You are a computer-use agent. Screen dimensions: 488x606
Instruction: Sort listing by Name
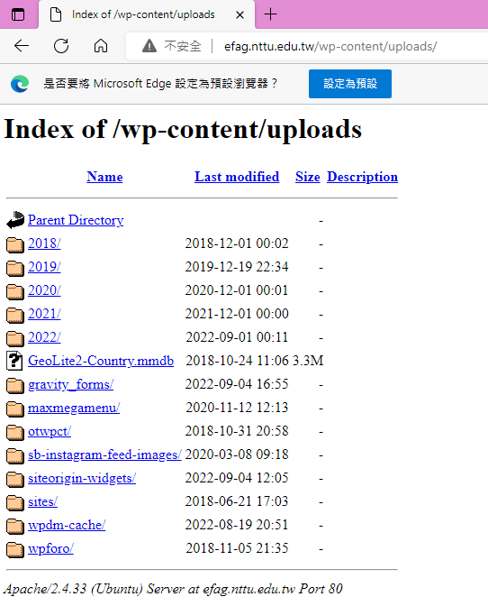point(104,177)
